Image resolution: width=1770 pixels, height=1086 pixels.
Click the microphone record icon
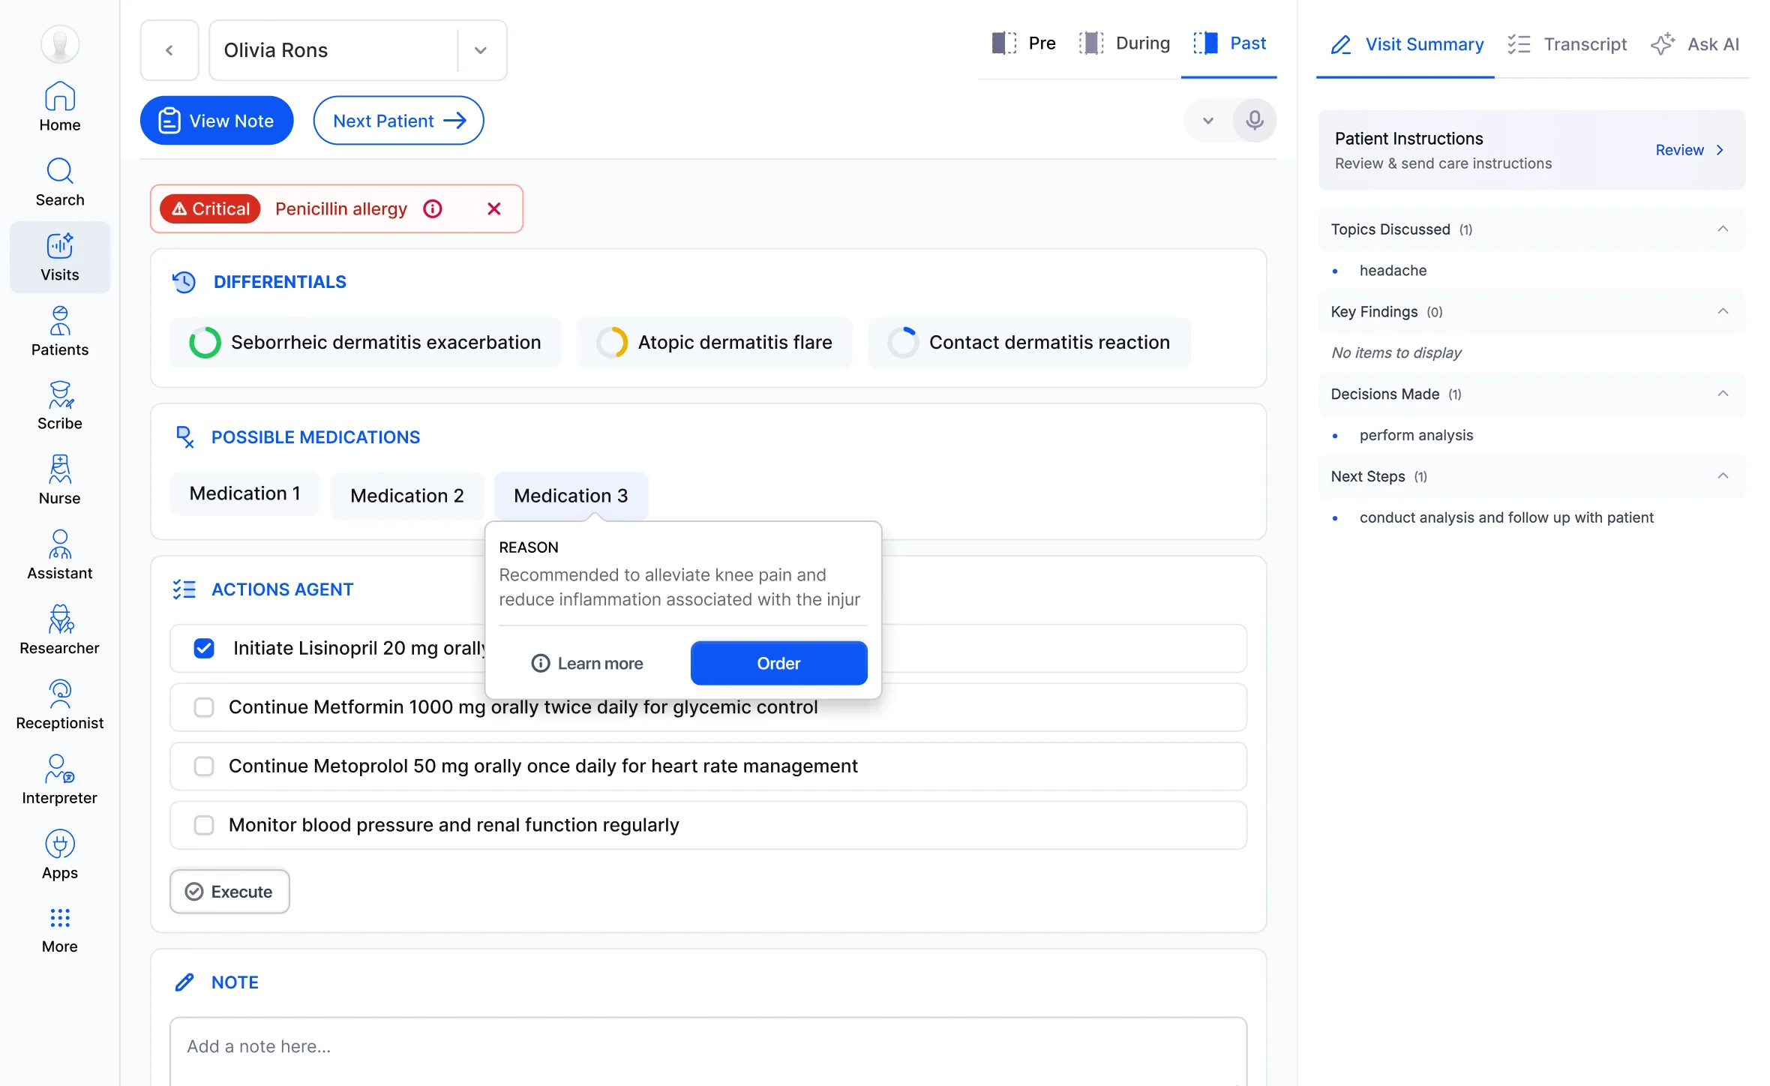coord(1254,120)
